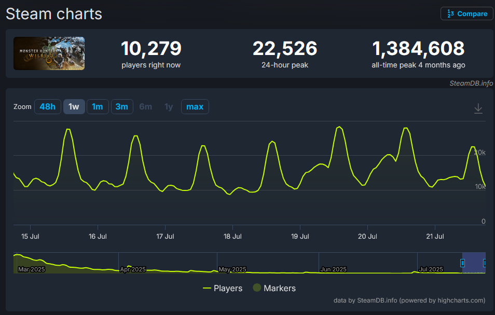Screen dimensions: 495x315
Task: Set chart zoom to 48h
Action: [47, 107]
